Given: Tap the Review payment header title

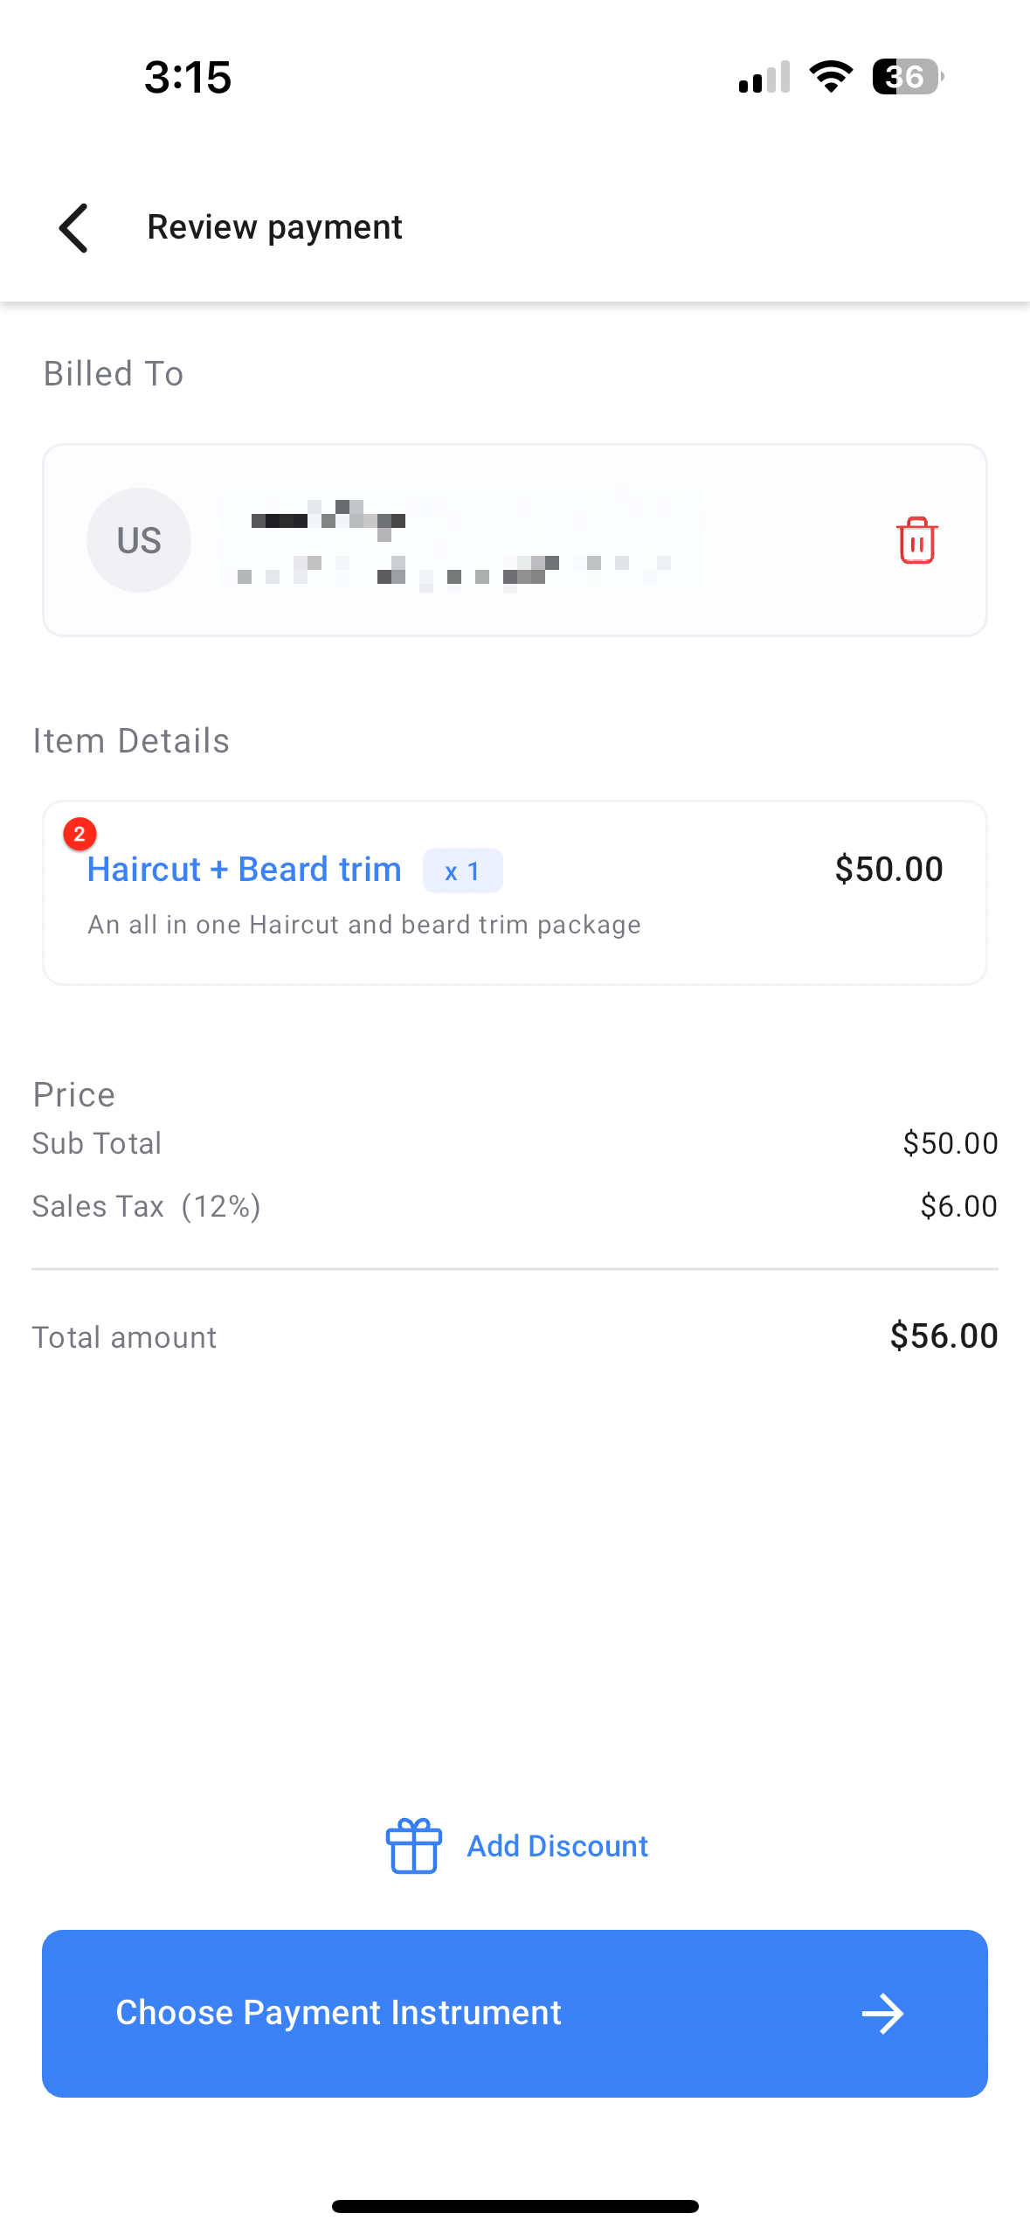Looking at the screenshot, I should (274, 227).
